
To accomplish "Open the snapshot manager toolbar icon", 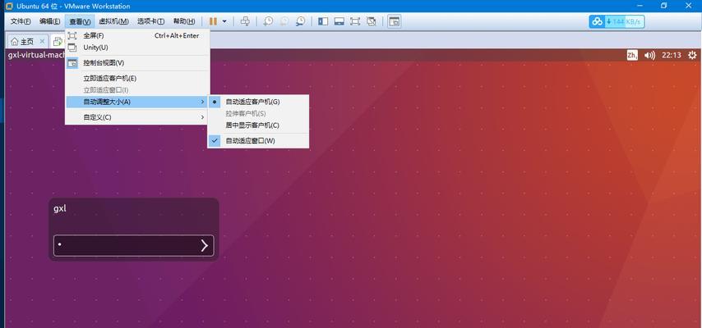I will tap(300, 21).
